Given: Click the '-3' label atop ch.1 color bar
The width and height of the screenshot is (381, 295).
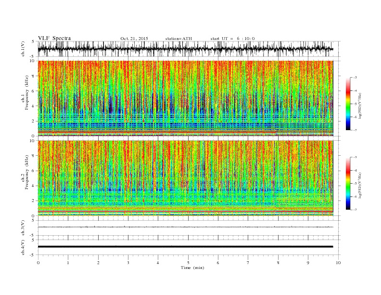Looking at the screenshot, I should click(355, 78).
